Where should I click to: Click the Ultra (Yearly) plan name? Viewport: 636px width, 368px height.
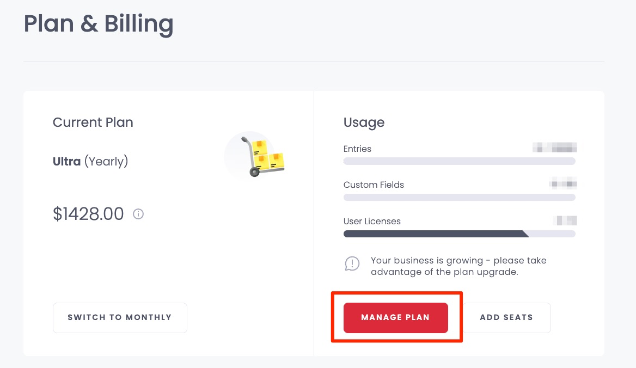[x=90, y=161]
